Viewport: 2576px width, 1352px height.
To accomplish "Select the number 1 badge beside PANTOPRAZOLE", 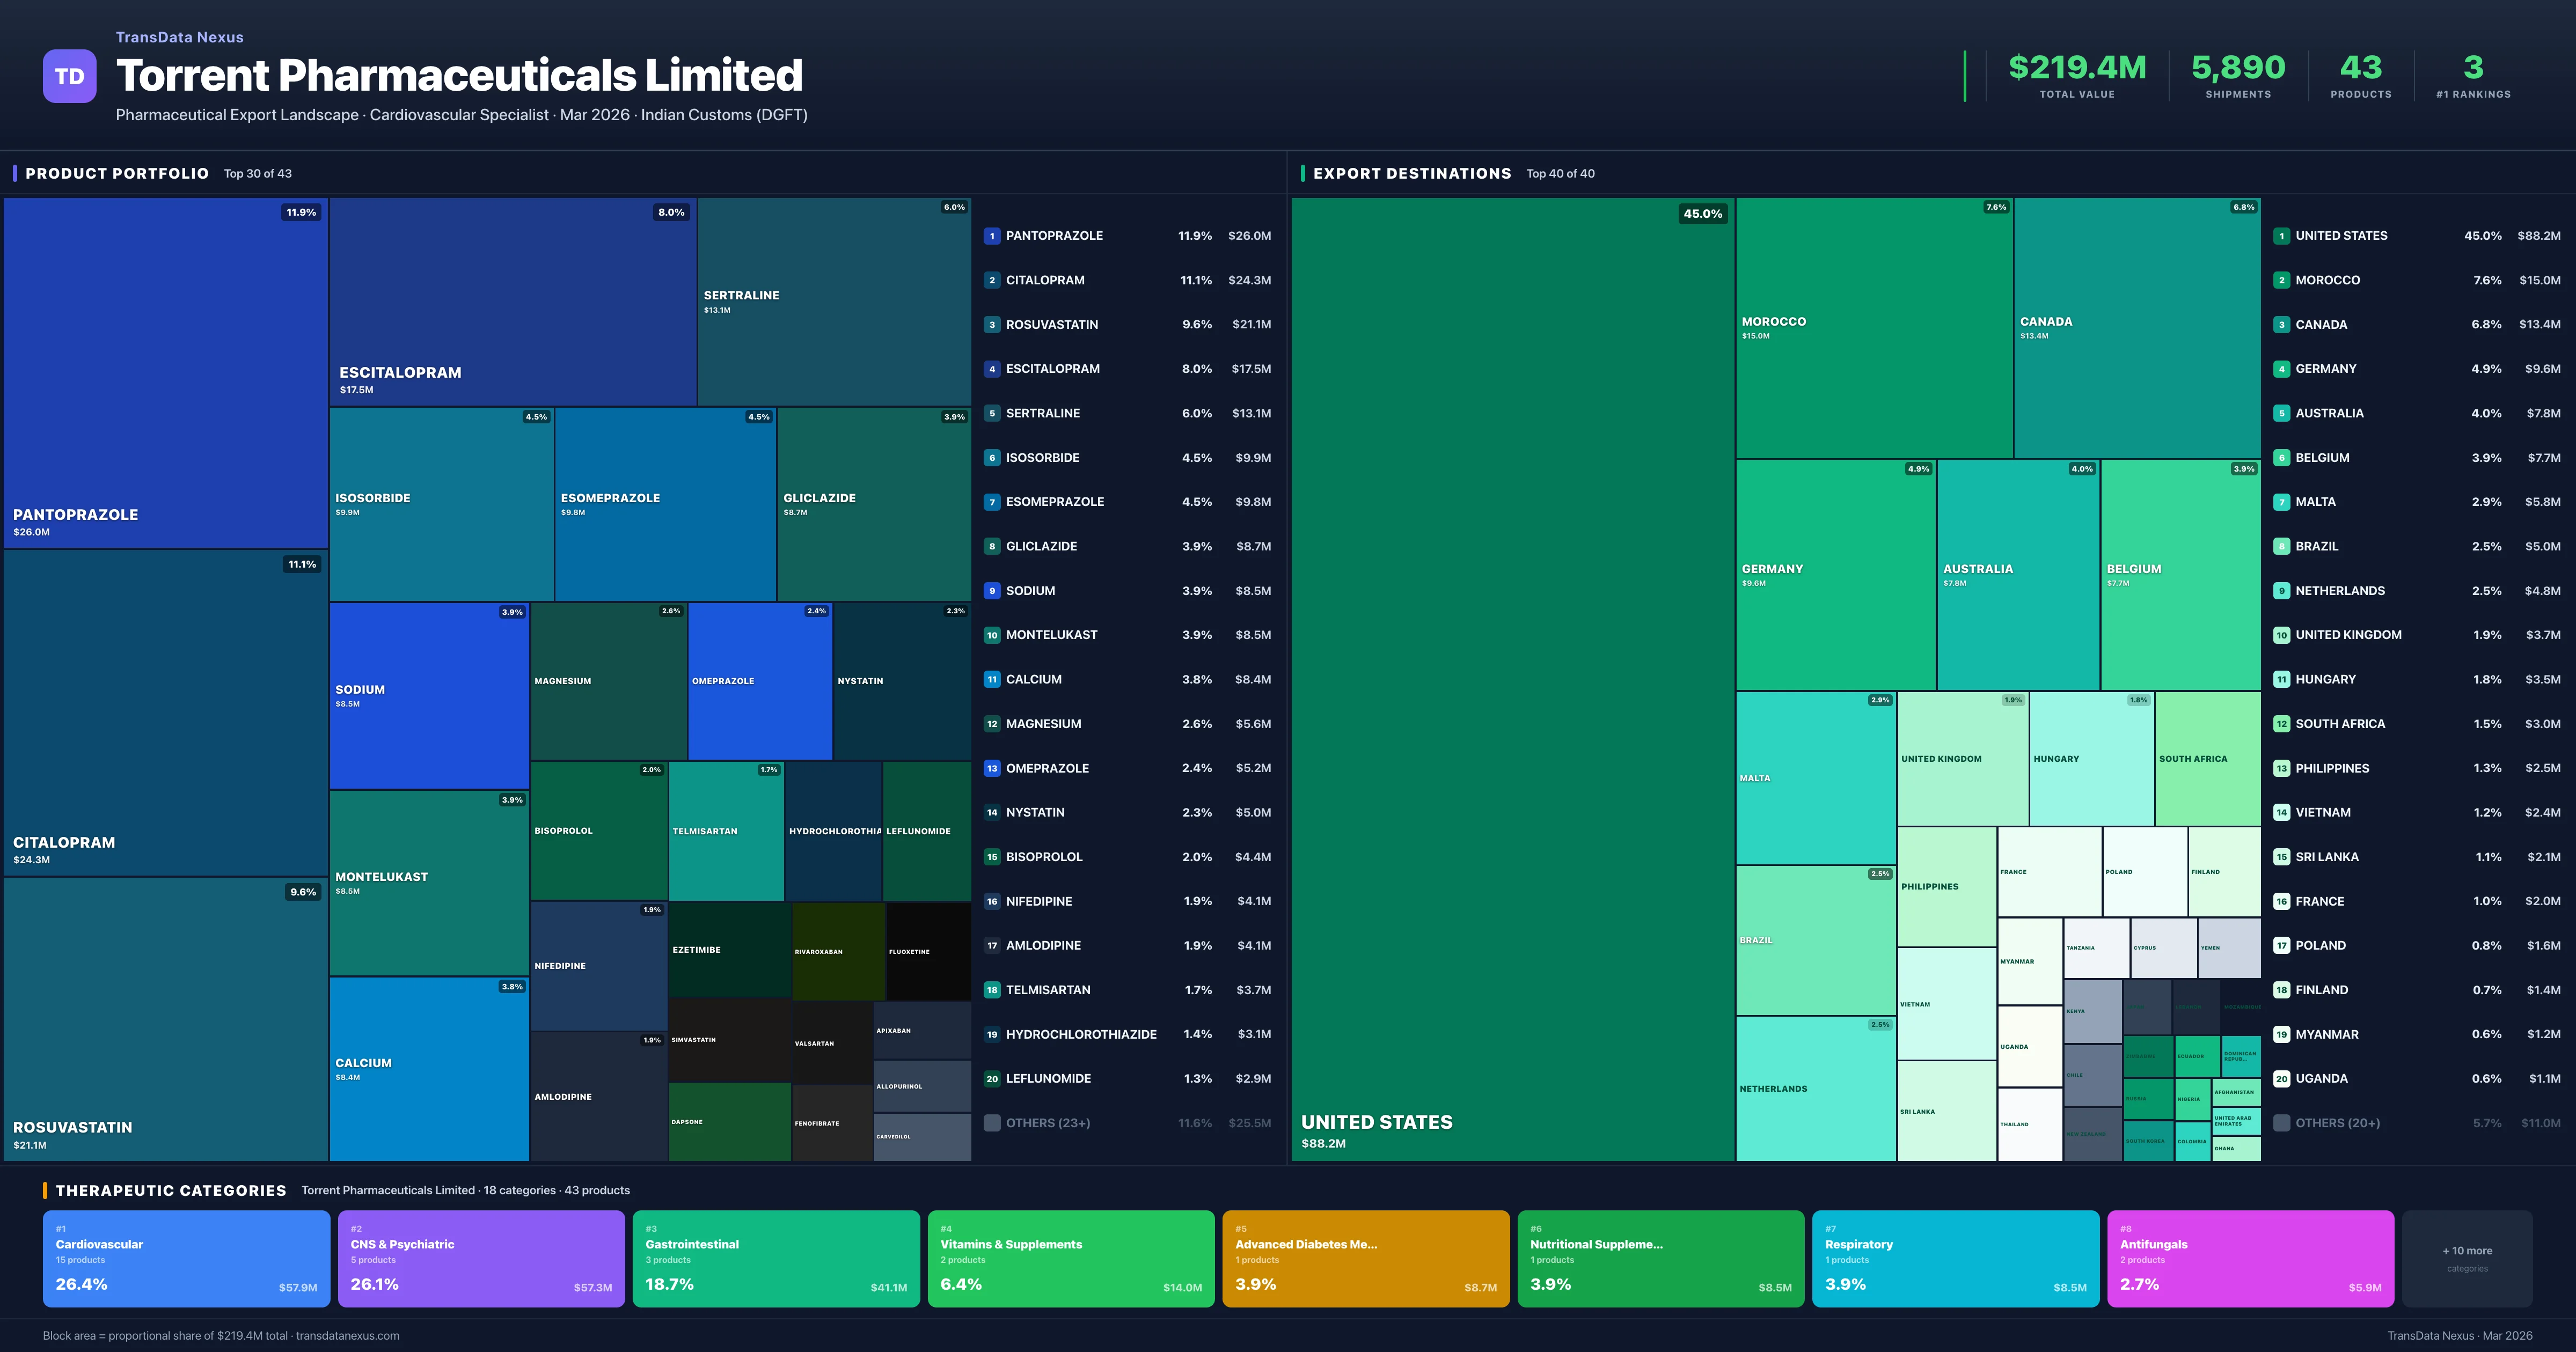I will (992, 235).
